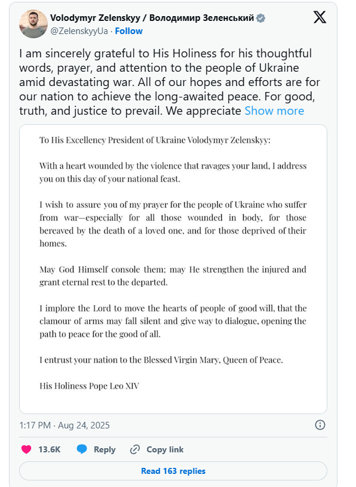Open the X logo icon
The width and height of the screenshot is (356, 487).
coord(320,17)
